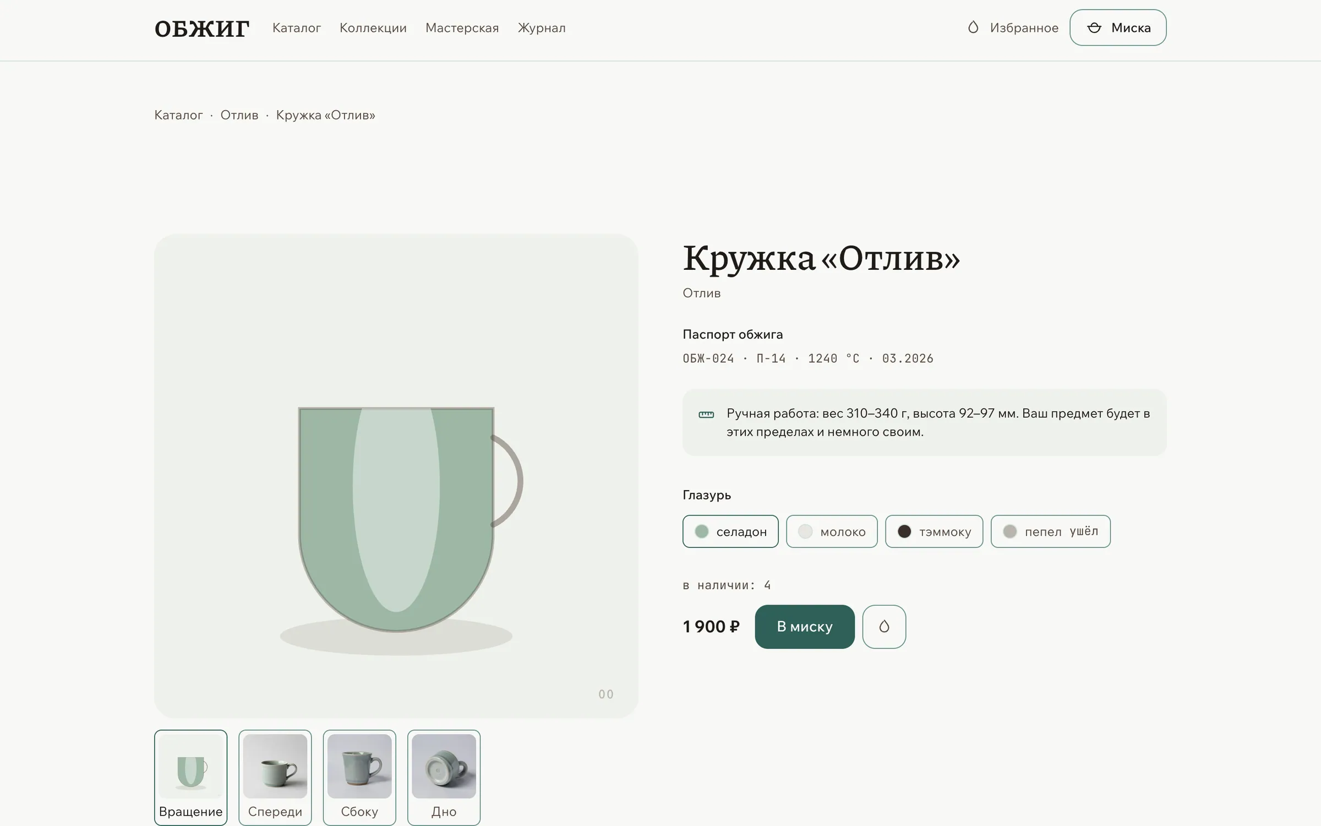The width and height of the screenshot is (1321, 826).
Task: Click the Отлив collection label under title
Action: click(x=702, y=293)
